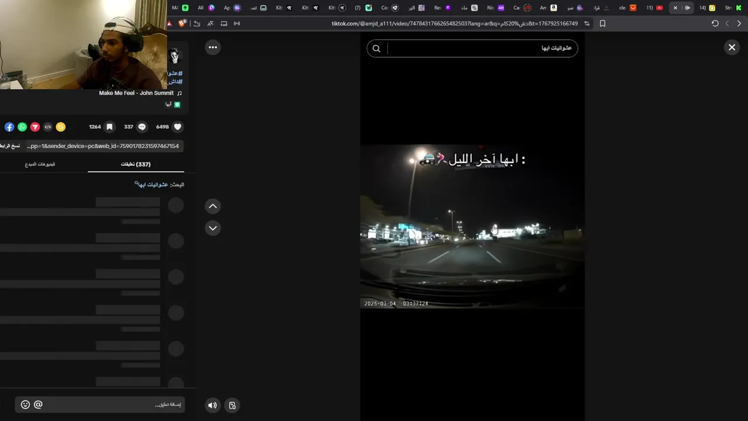Viewport: 748px width, 421px height.
Task: Click the TikTok URL in the address bar
Action: (x=455, y=23)
